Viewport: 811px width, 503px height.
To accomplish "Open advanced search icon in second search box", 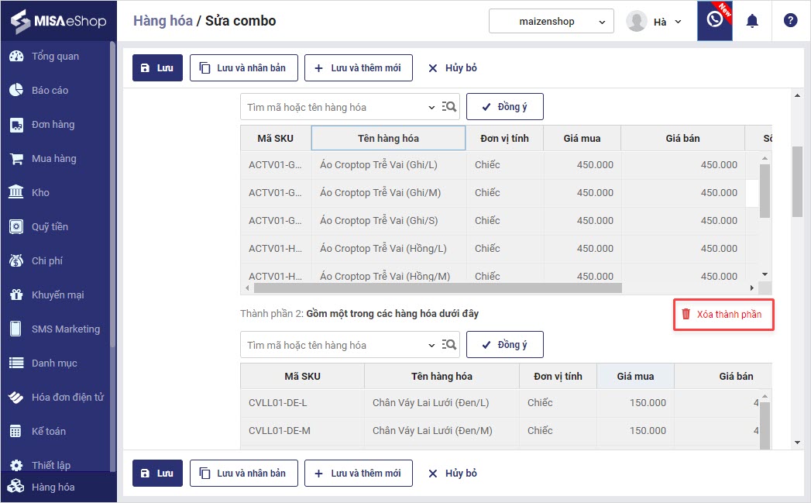I will (x=449, y=345).
